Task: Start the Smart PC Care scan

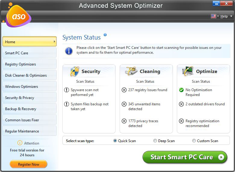Action: tap(185, 157)
